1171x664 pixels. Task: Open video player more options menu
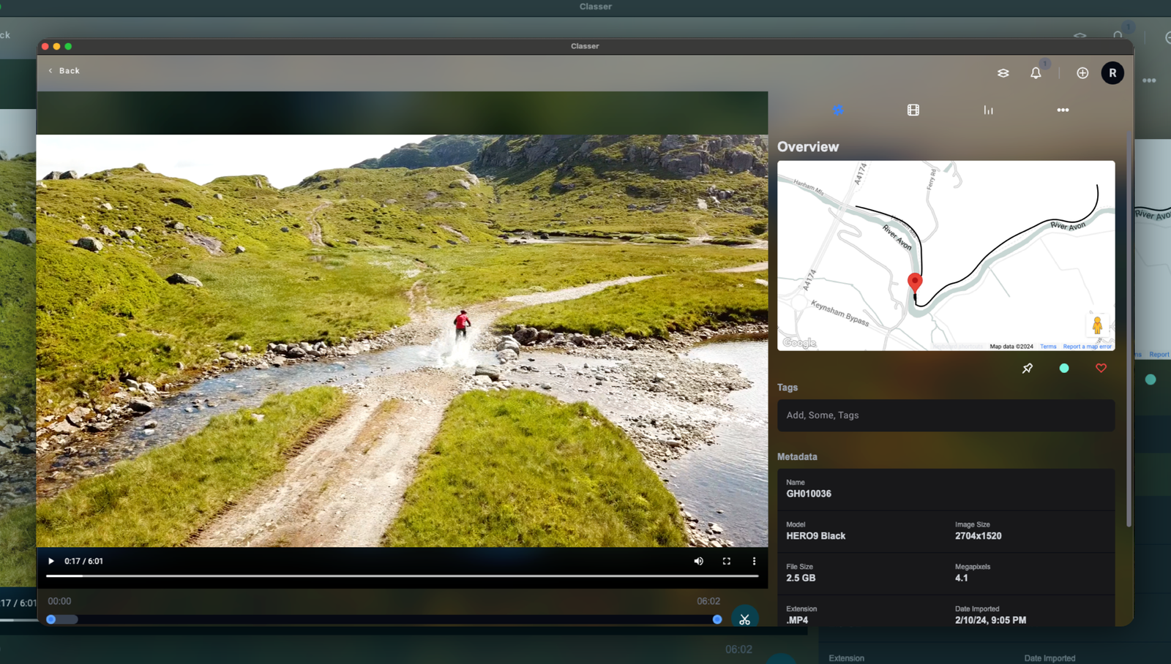pos(754,562)
